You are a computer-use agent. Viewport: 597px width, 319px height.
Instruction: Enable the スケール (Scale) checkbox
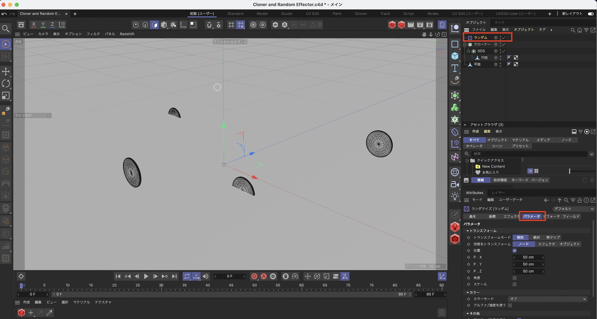514,284
